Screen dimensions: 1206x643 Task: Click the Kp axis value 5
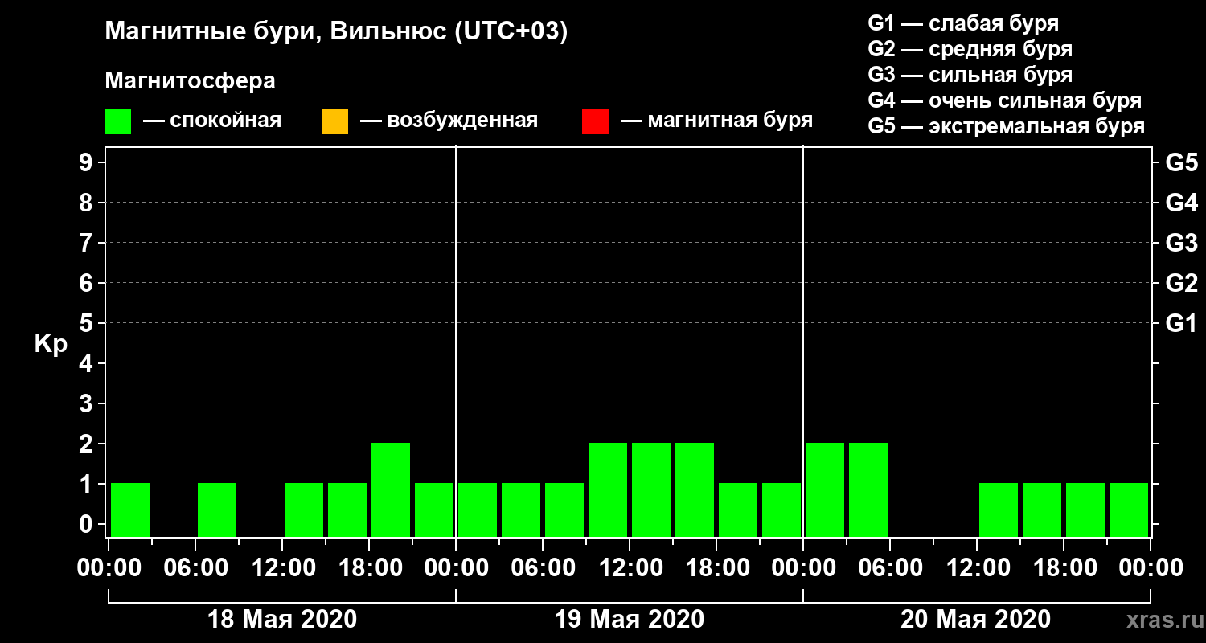[x=88, y=323]
